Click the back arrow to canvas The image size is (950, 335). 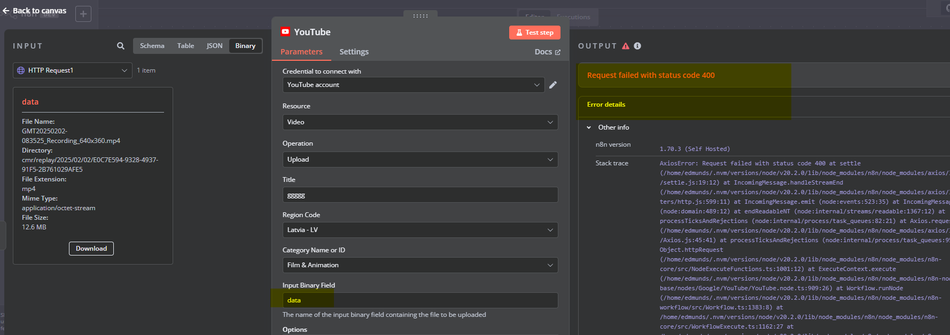tap(6, 11)
